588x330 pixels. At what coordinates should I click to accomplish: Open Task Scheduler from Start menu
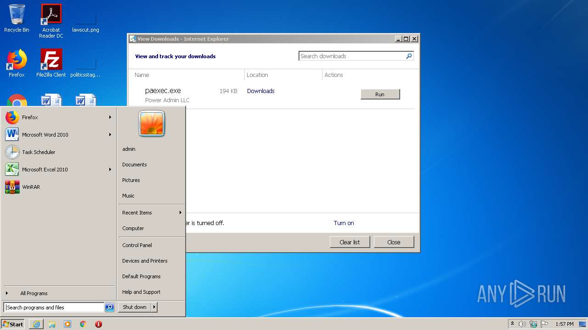tap(58, 152)
